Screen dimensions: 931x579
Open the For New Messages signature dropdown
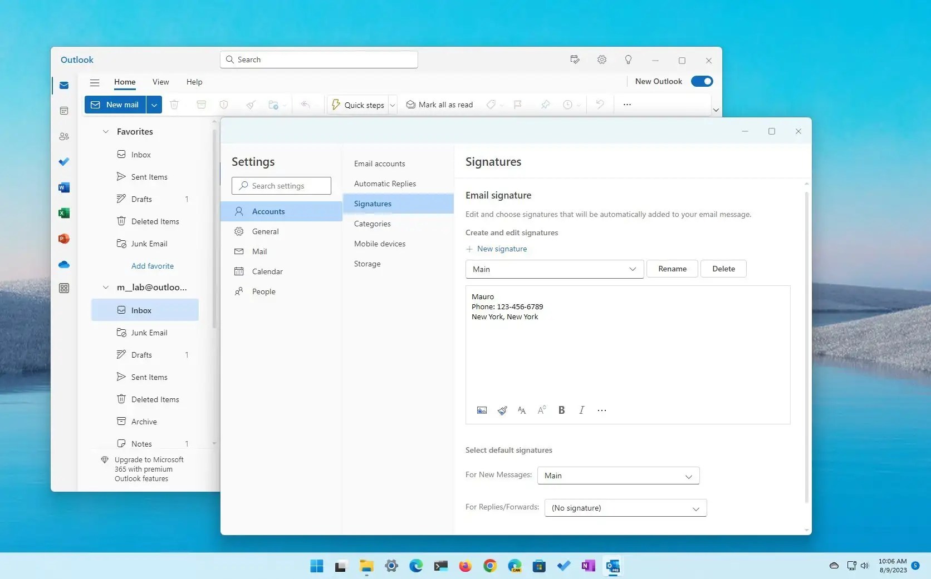click(618, 476)
